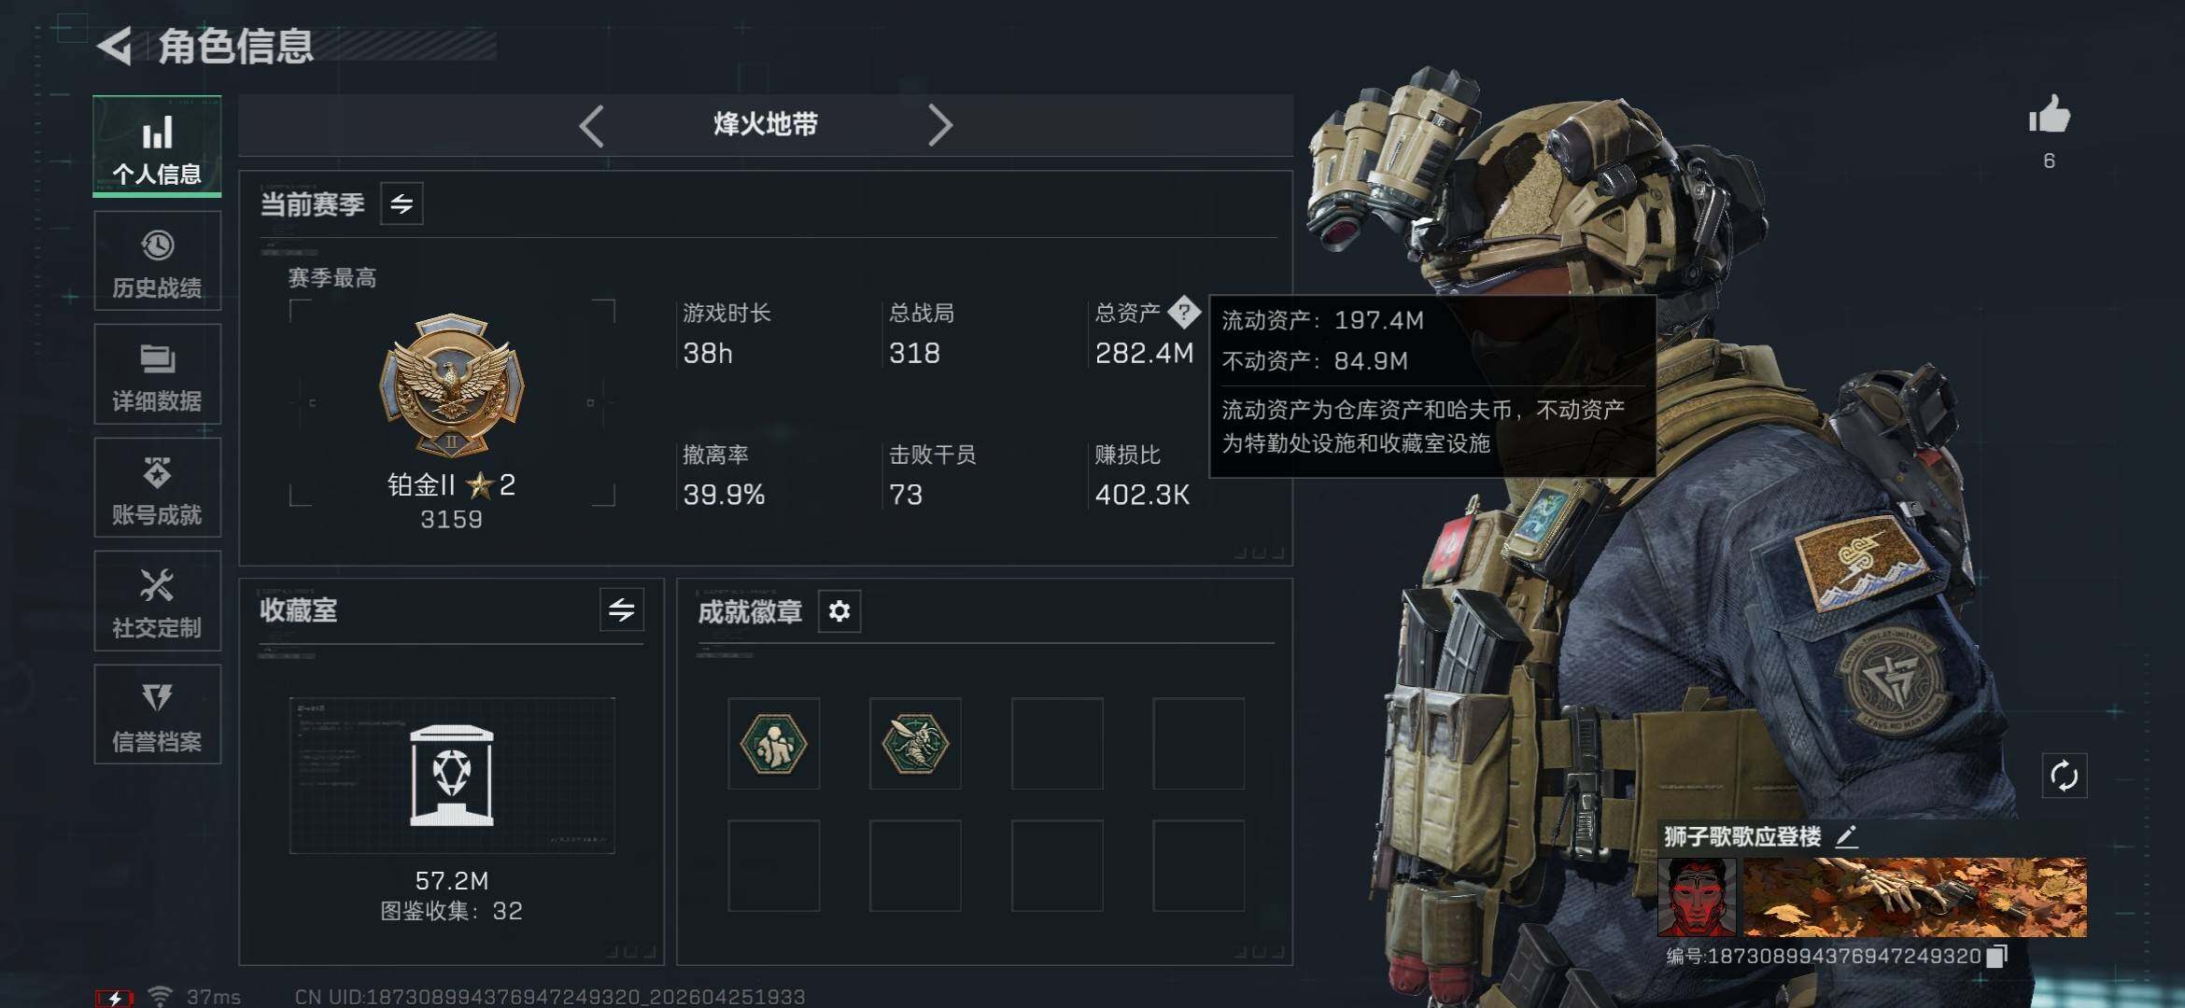Image resolution: width=2185 pixels, height=1008 pixels.
Task: Open the 信誉档案 sidebar icon
Action: click(157, 697)
